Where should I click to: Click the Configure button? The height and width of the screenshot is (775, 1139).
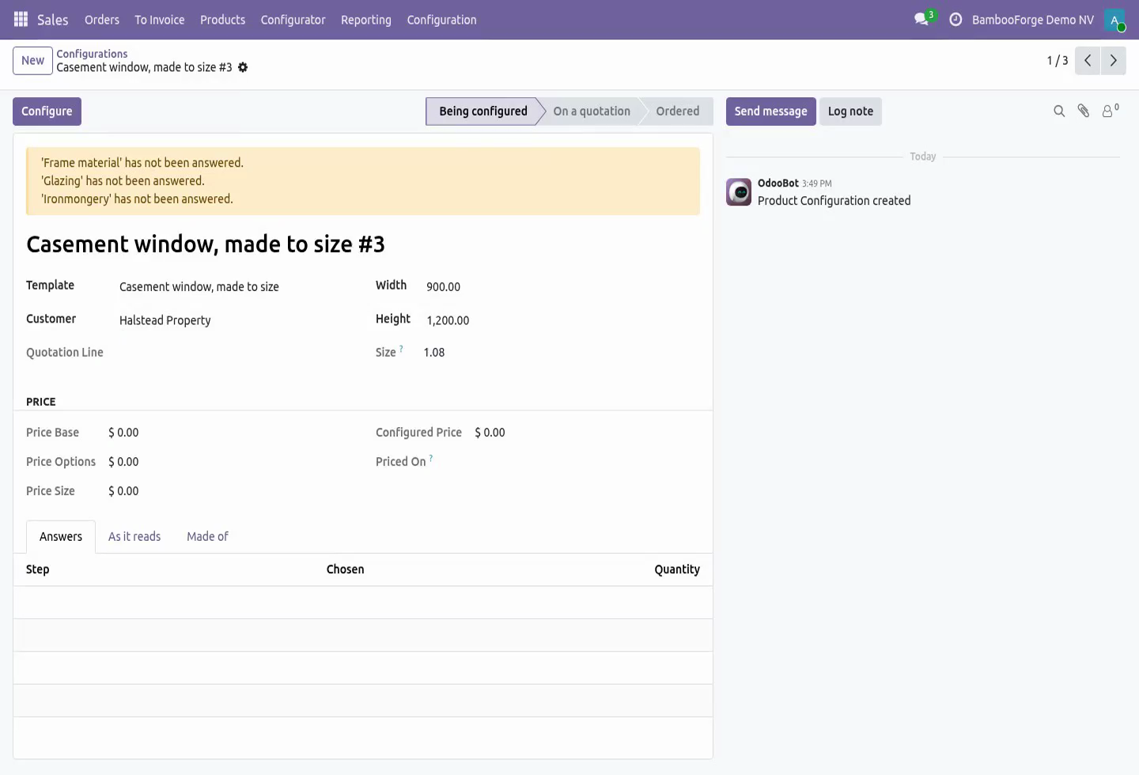pos(47,112)
